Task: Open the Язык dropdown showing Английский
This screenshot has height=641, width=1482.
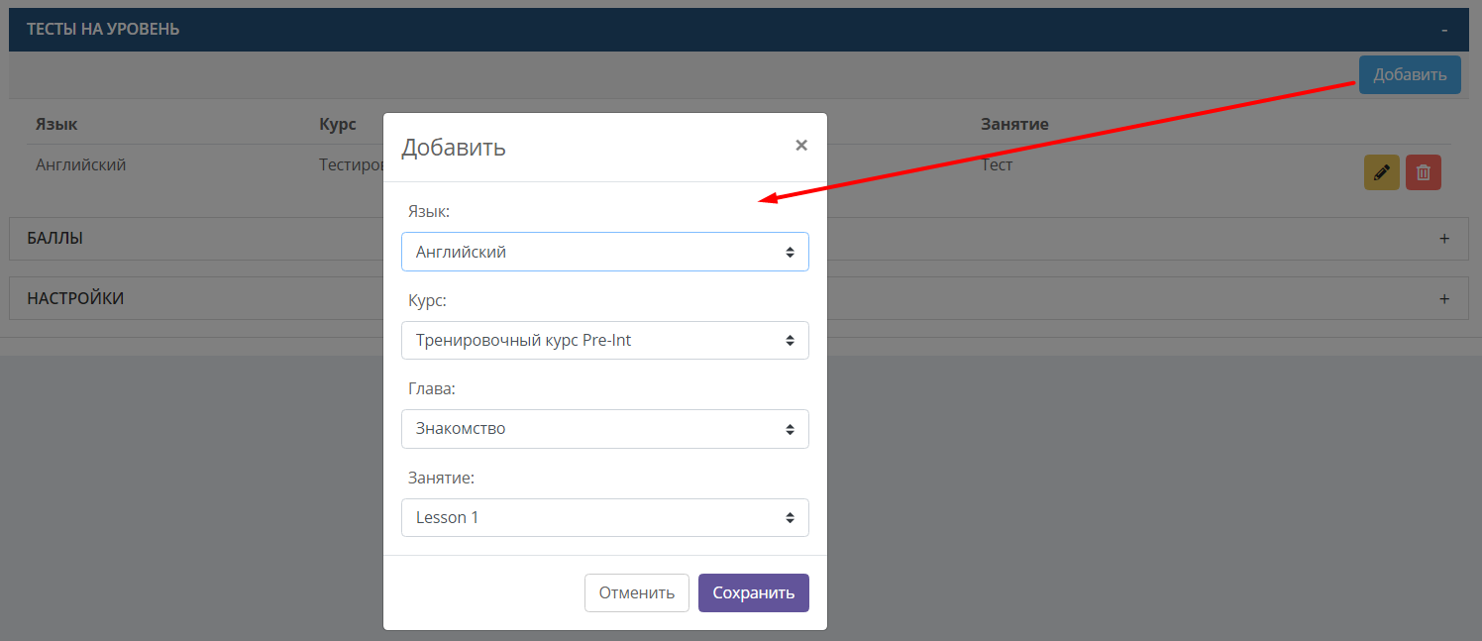Action: click(605, 252)
